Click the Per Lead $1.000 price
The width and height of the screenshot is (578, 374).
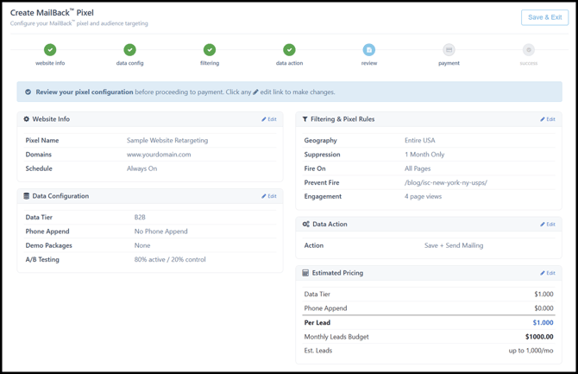[x=543, y=322]
